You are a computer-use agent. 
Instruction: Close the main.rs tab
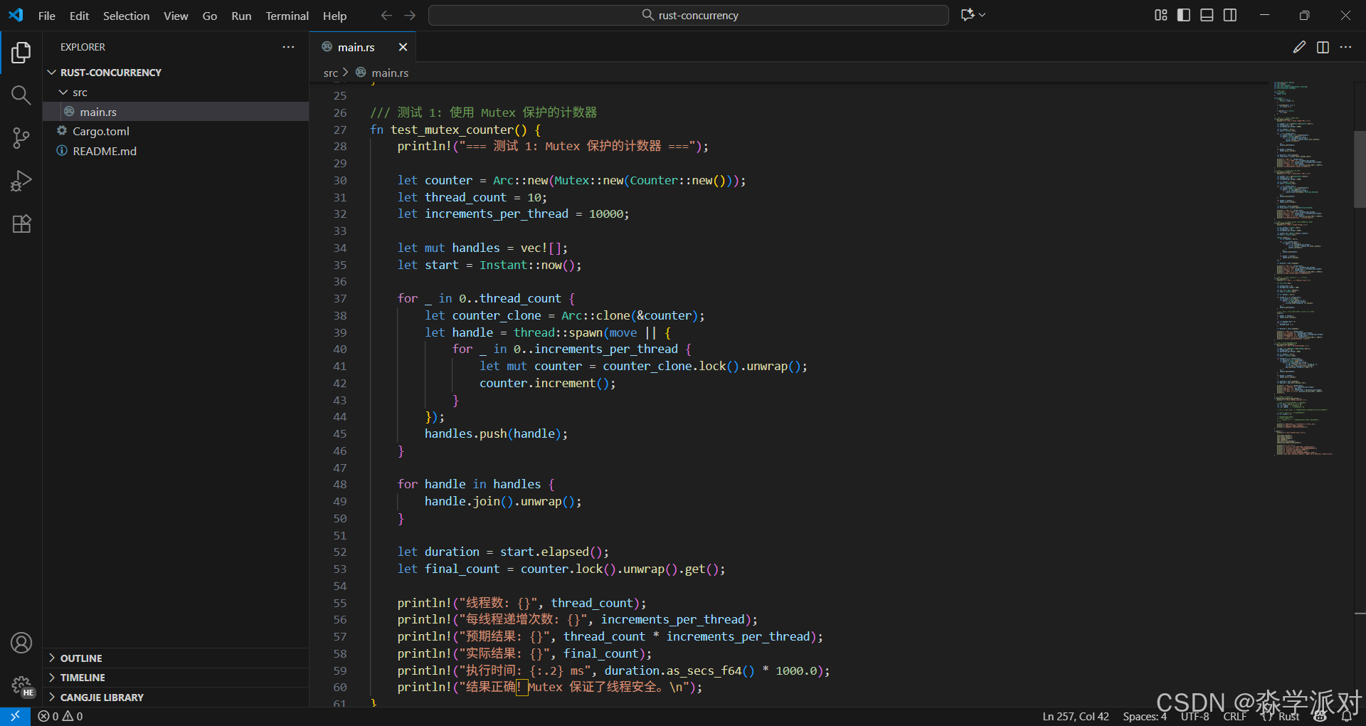point(403,47)
